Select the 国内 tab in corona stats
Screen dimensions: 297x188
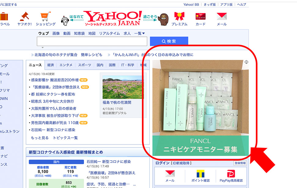click(x=56, y=162)
